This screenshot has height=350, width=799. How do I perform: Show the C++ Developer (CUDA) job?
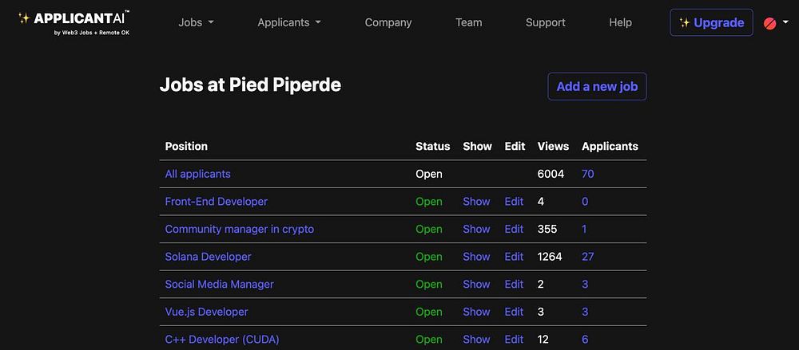(x=476, y=339)
